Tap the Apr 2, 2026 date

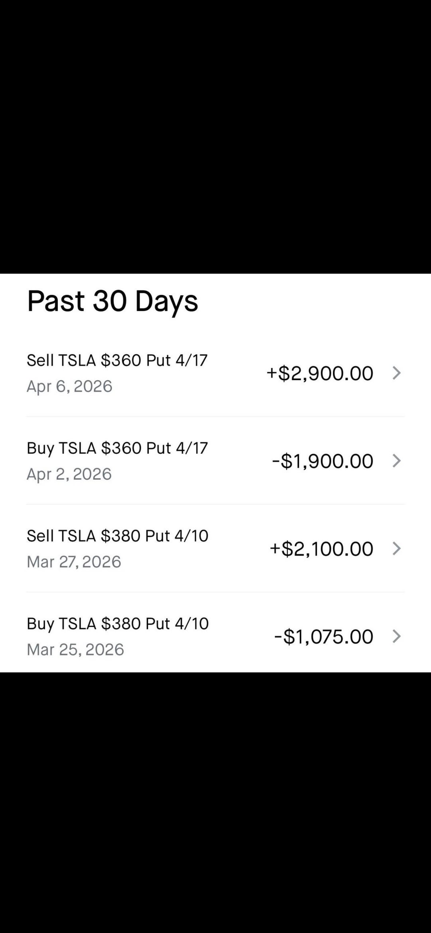[x=69, y=474]
